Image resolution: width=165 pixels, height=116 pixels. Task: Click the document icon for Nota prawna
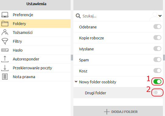pos(5,77)
